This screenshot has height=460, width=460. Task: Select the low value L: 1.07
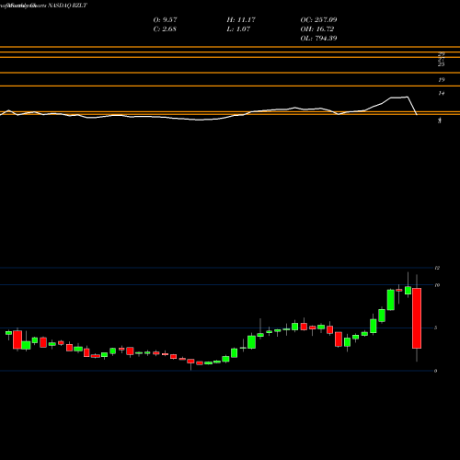[238, 29]
